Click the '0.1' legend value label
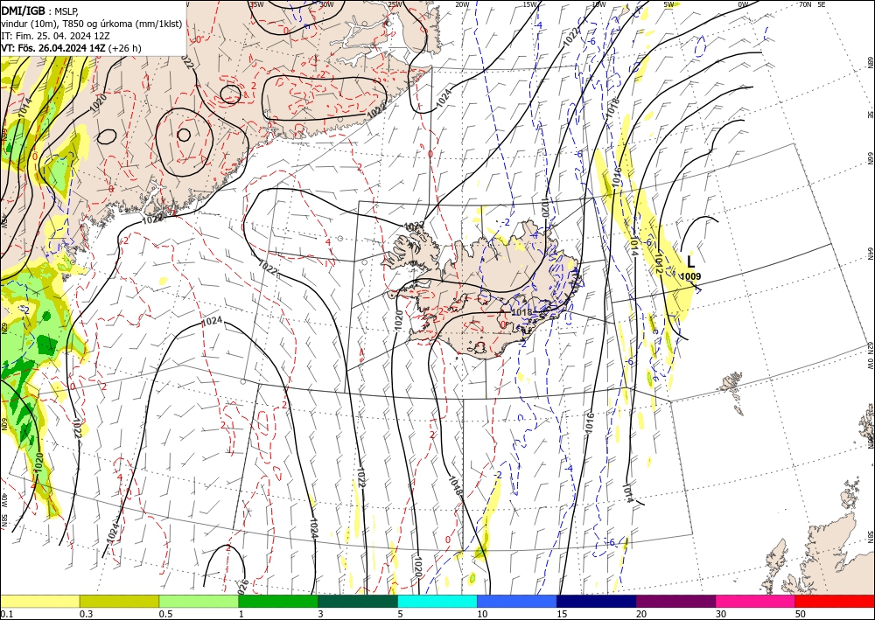The width and height of the screenshot is (875, 620). [5, 614]
